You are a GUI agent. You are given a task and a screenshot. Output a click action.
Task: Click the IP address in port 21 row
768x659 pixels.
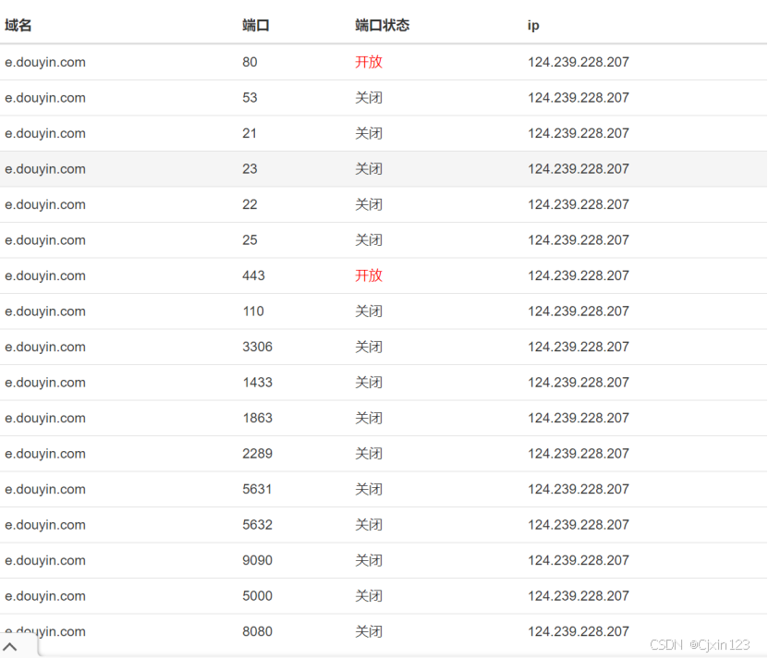pos(579,133)
